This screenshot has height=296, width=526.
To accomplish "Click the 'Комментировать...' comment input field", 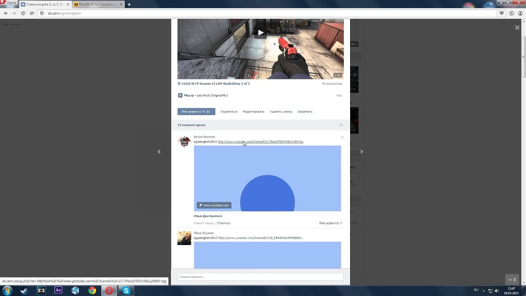I will pos(260,277).
